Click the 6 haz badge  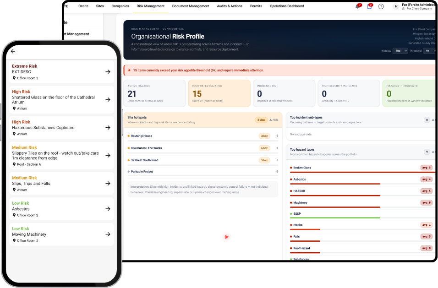(264, 148)
